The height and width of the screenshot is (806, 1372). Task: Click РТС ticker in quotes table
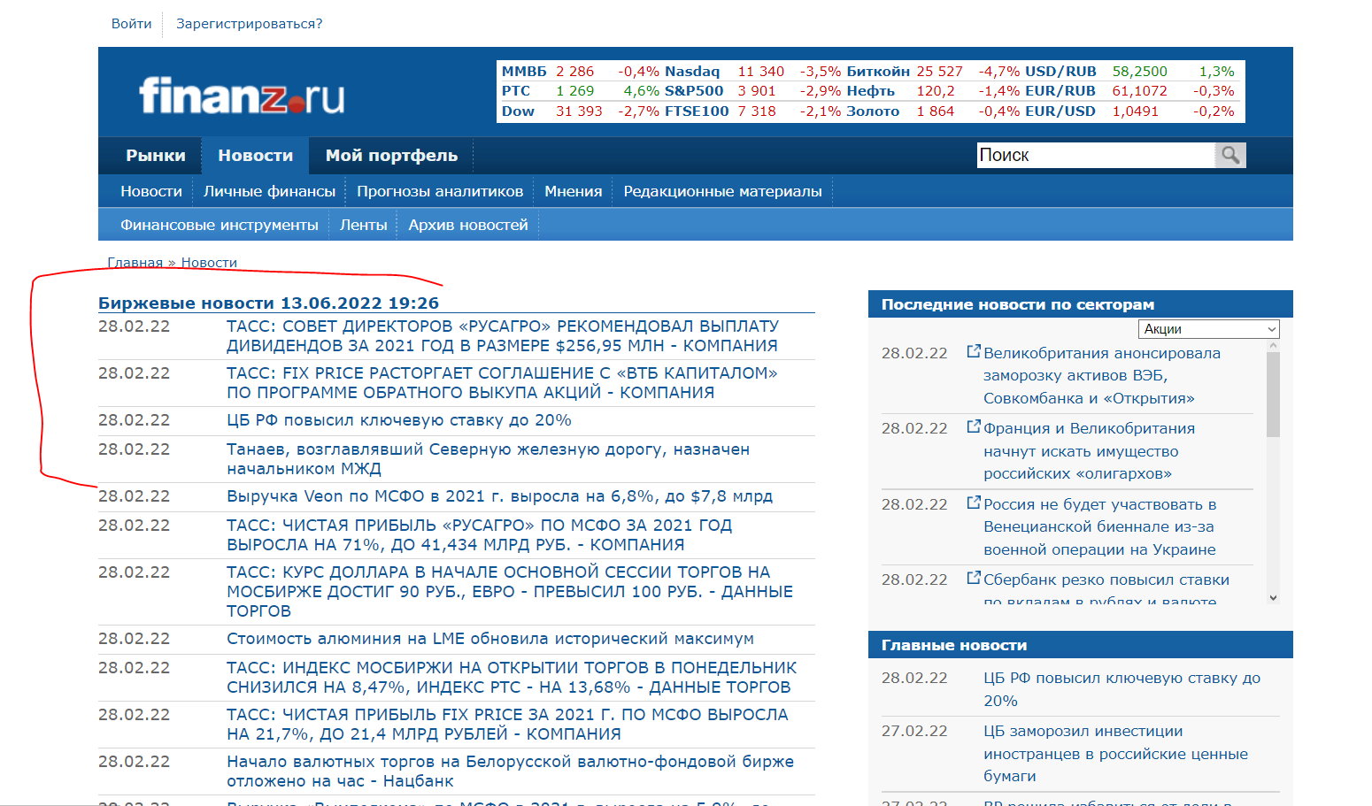point(515,91)
